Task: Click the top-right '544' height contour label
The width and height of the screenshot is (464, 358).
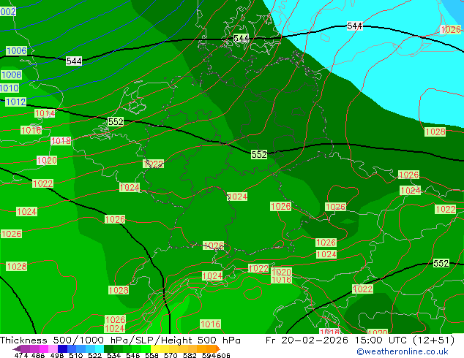Action: click(x=354, y=26)
